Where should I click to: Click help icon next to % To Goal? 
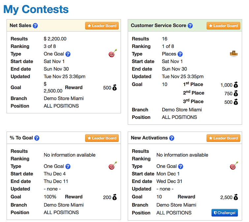[37, 138]
